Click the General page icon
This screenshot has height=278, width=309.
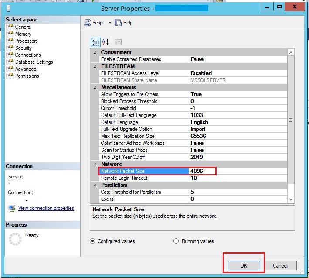tap(10, 27)
